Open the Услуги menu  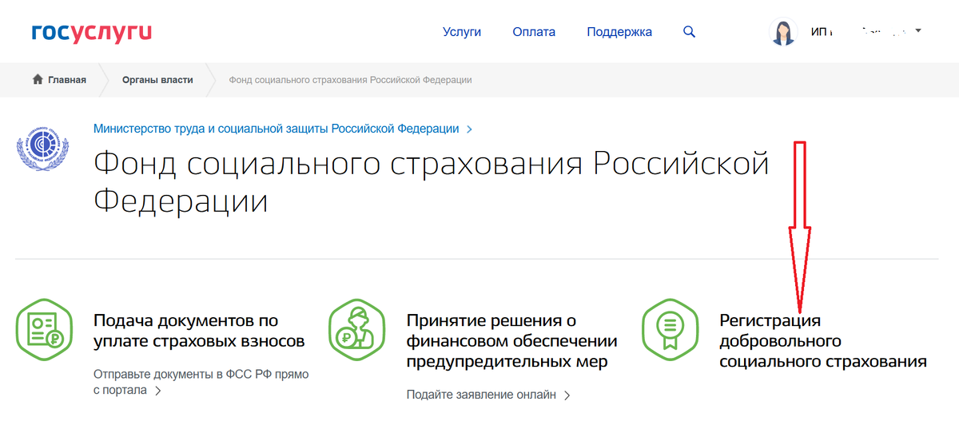point(462,32)
